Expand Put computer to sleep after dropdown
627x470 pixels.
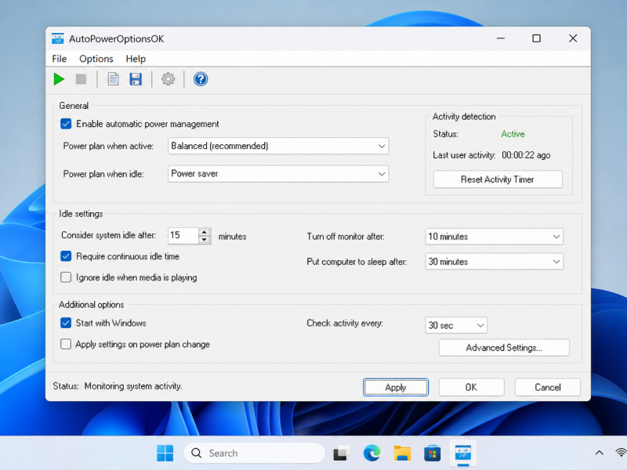[x=495, y=262]
